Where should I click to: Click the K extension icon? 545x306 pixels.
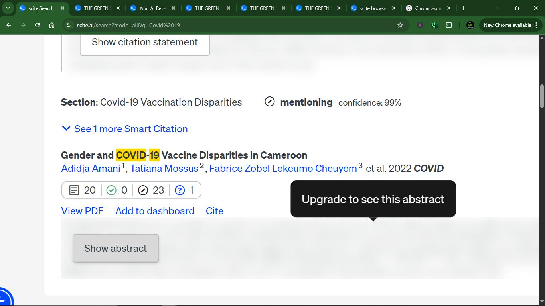click(420, 25)
